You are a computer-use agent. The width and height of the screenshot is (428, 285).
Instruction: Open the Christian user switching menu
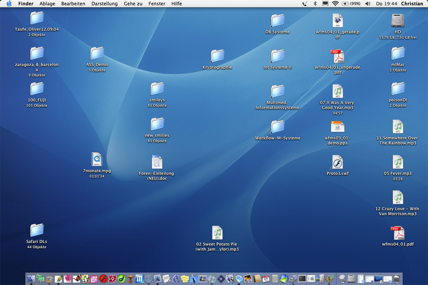pyautogui.click(x=411, y=4)
